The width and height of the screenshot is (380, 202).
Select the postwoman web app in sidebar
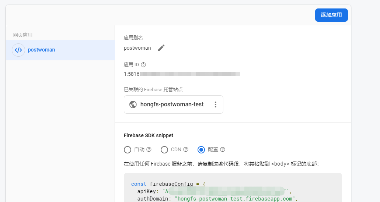point(60,50)
